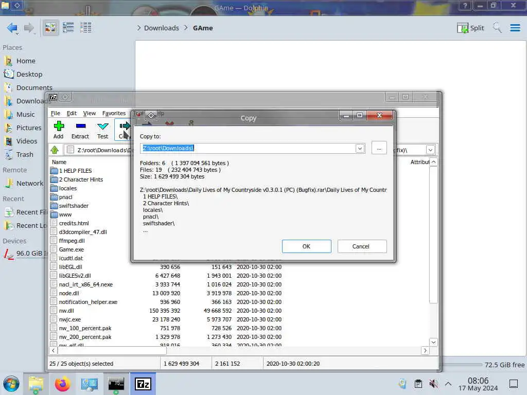Open the Favorites menu in 7-Zip
This screenshot has height=395, width=527.
[x=114, y=114]
